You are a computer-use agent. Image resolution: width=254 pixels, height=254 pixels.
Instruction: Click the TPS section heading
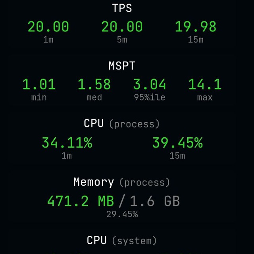pyautogui.click(x=122, y=9)
